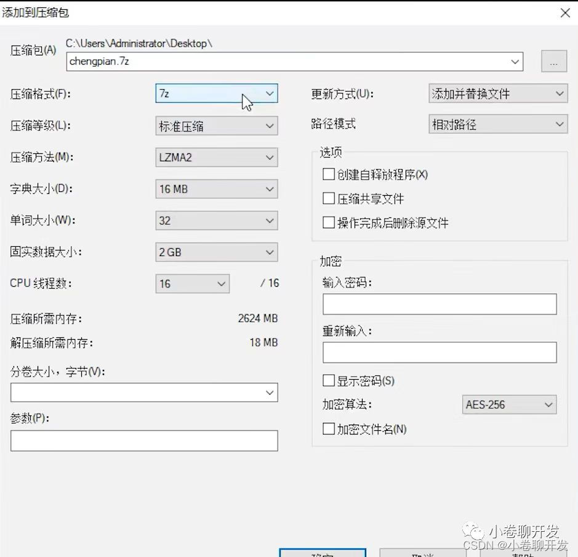The image size is (578, 557).
Task: Click the / 16 thread count text
Action: coord(270,283)
